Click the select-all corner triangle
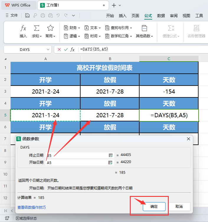 6,59
